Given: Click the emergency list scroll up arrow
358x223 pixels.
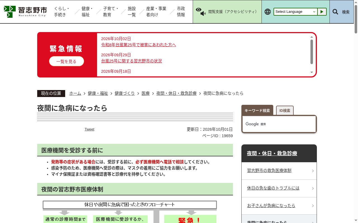Looking at the screenshot, I should click(312, 37).
